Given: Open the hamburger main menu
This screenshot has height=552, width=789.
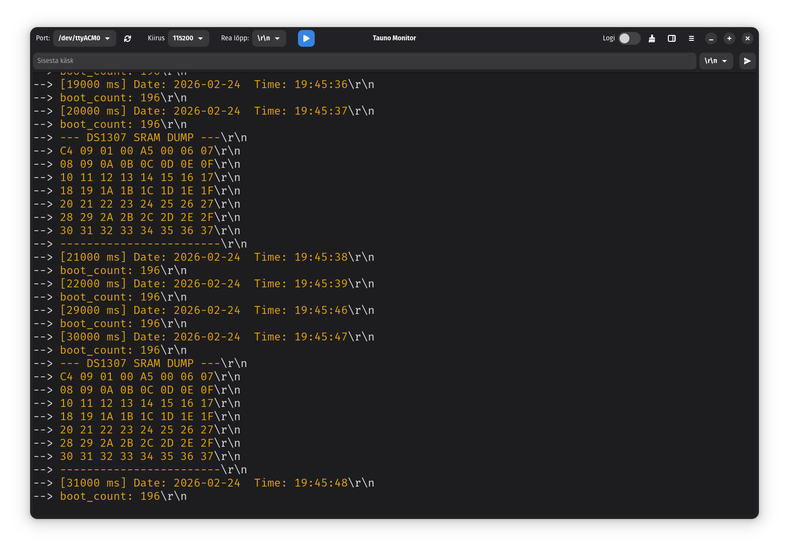Looking at the screenshot, I should coord(691,38).
